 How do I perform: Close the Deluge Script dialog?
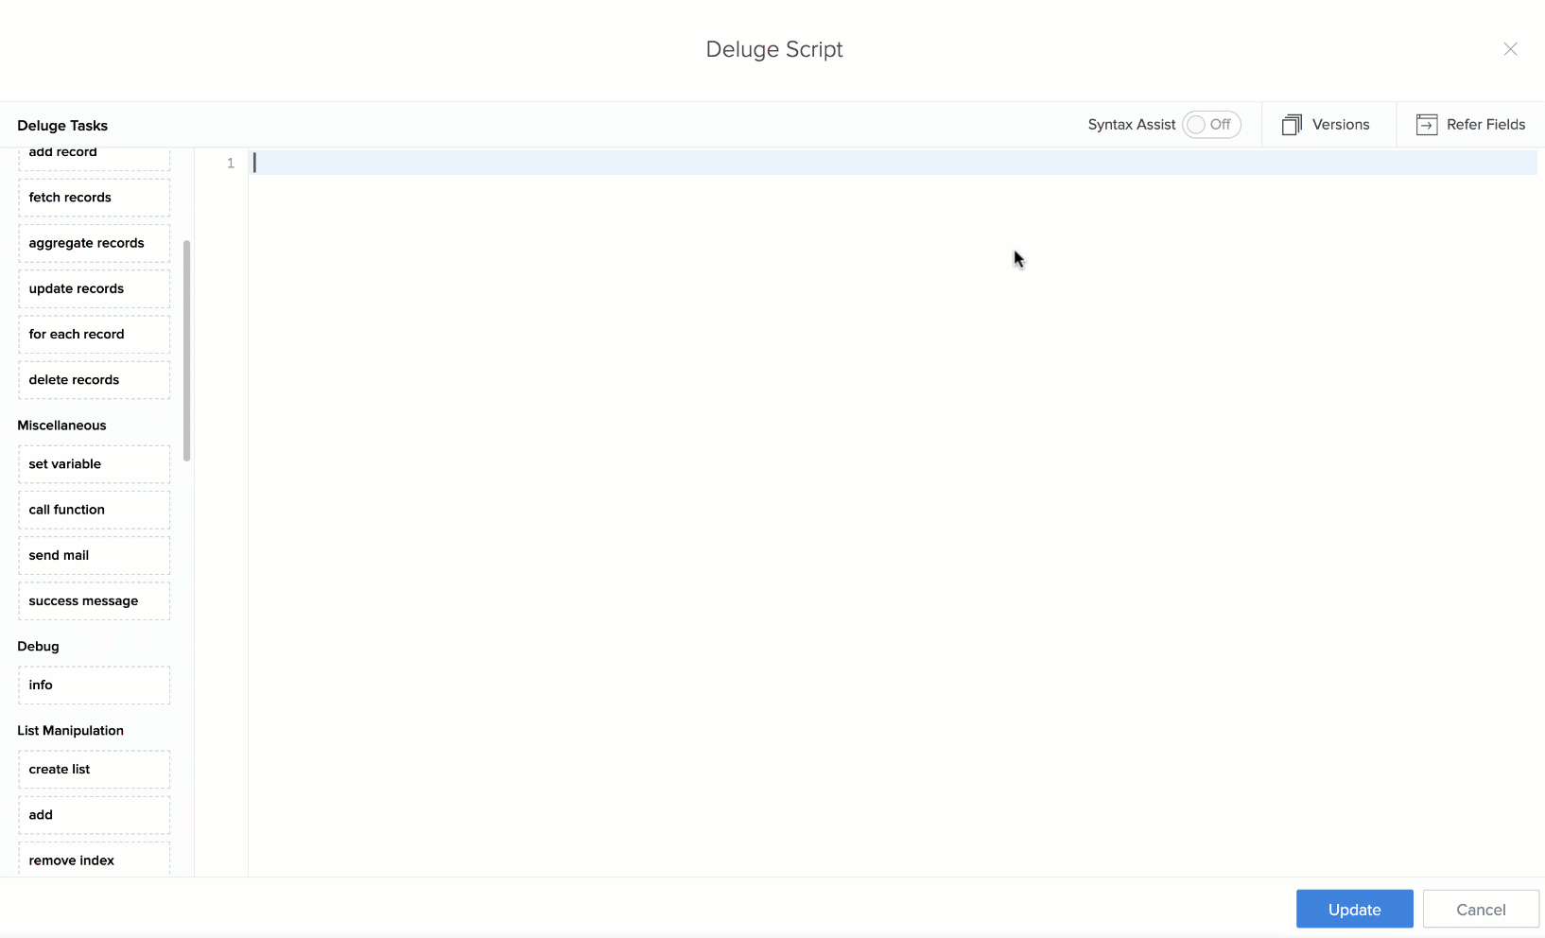point(1510,49)
